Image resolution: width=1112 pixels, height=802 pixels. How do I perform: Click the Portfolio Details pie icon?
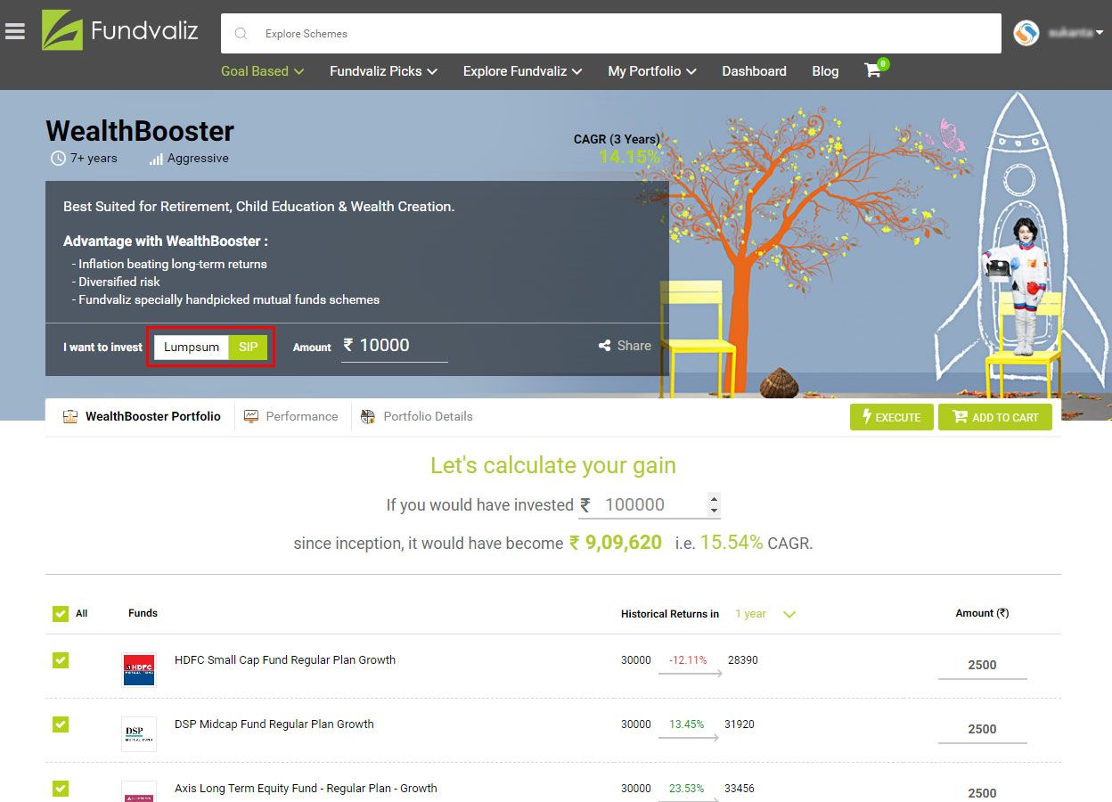point(368,416)
